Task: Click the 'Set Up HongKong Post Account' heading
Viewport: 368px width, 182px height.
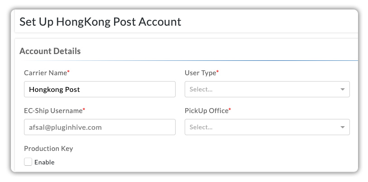Action: coord(100,22)
